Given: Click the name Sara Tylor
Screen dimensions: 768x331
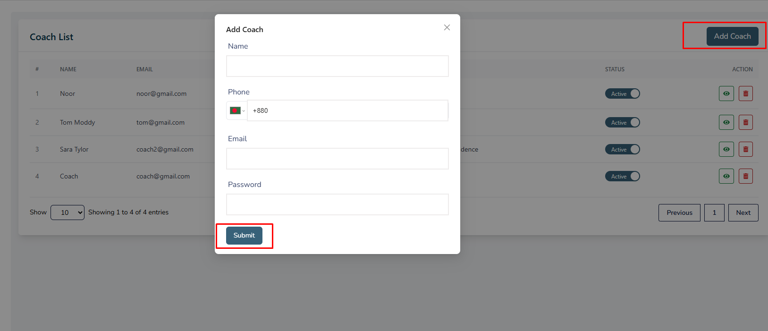Looking at the screenshot, I should (x=74, y=149).
